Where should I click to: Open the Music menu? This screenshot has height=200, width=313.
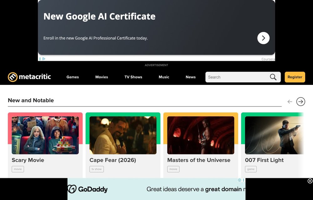coord(164,77)
